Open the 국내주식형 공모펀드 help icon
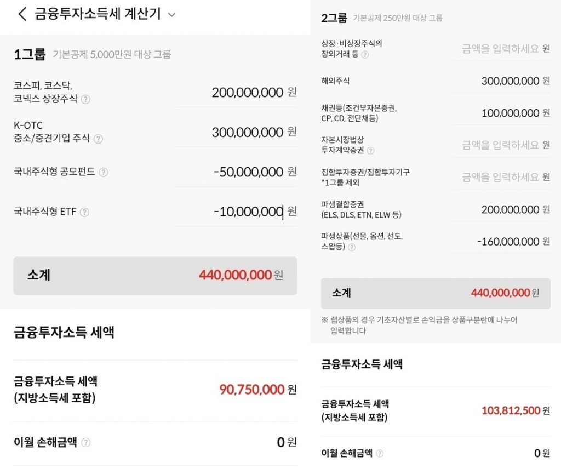Viewport: 561px width, 468px height. (x=103, y=172)
